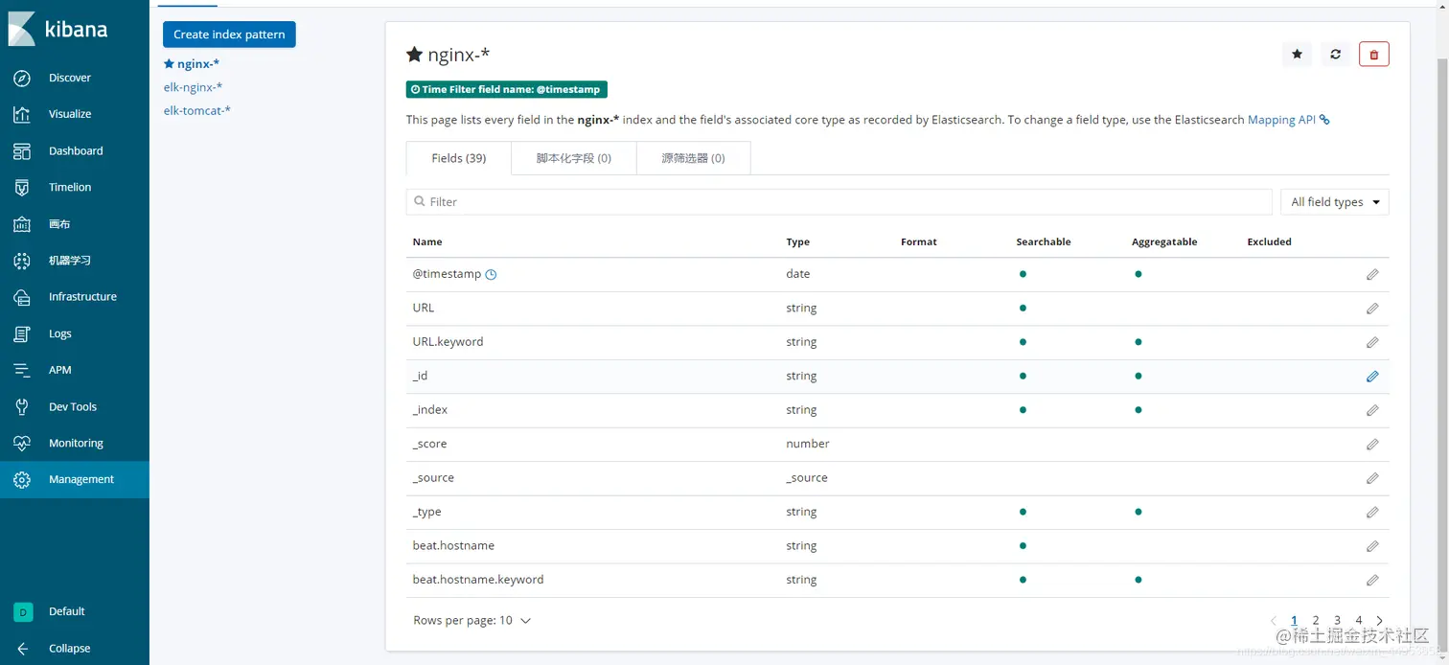Open the Infrastructure icon in sidebar
This screenshot has height=665, width=1449.
tap(22, 297)
